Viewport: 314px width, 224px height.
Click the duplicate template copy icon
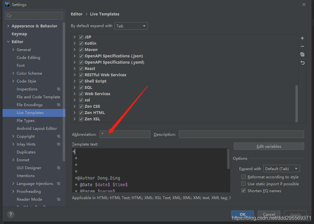pos(302,54)
